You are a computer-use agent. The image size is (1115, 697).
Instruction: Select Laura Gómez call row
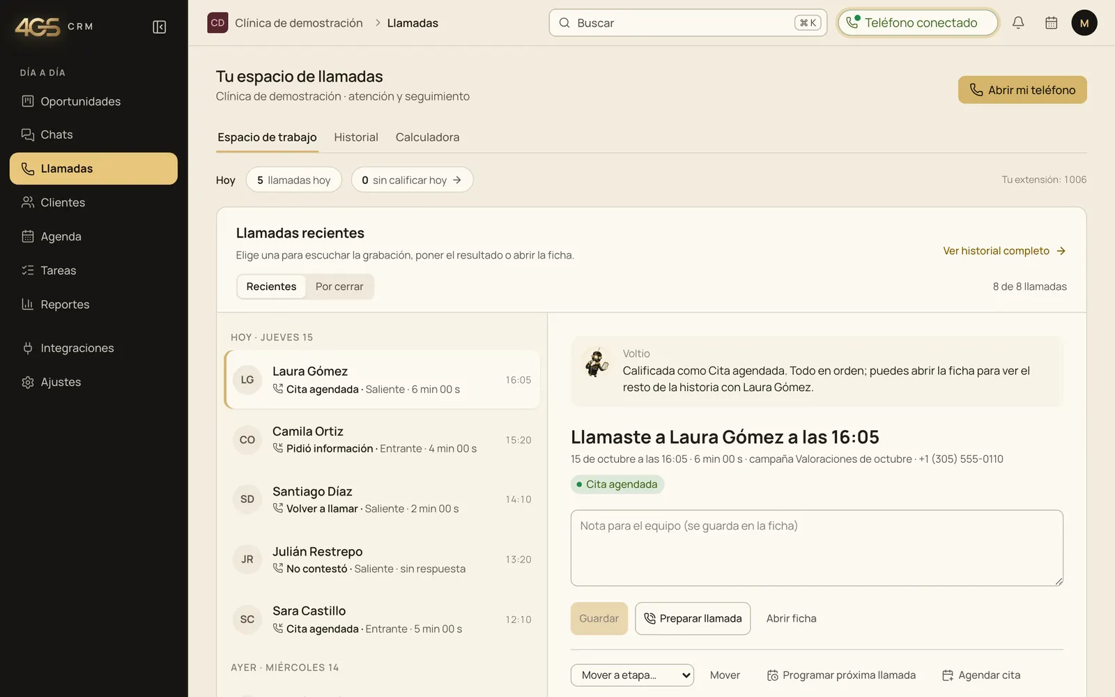click(382, 380)
